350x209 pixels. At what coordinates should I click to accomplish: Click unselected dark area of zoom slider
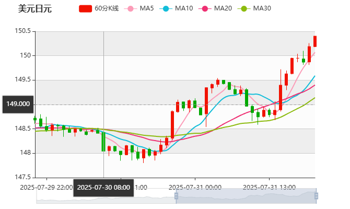tap(104, 196)
